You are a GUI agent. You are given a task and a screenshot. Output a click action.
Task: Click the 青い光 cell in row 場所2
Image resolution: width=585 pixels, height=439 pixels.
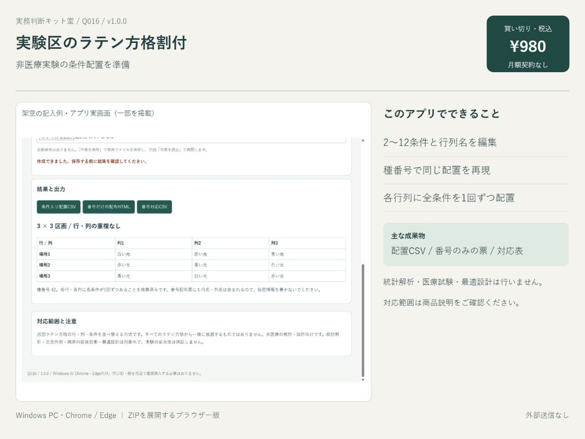[231, 265]
